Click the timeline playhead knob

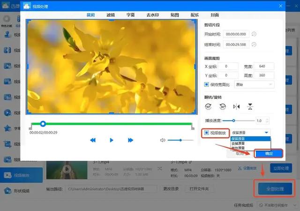[x=43, y=124]
